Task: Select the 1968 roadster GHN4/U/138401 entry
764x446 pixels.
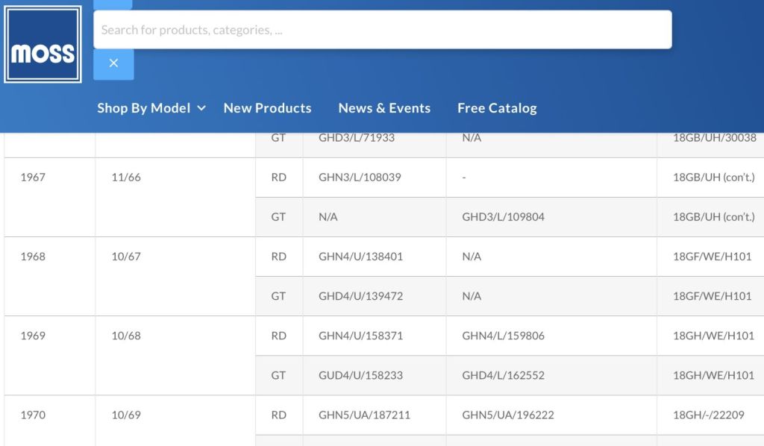Action: tap(360, 257)
